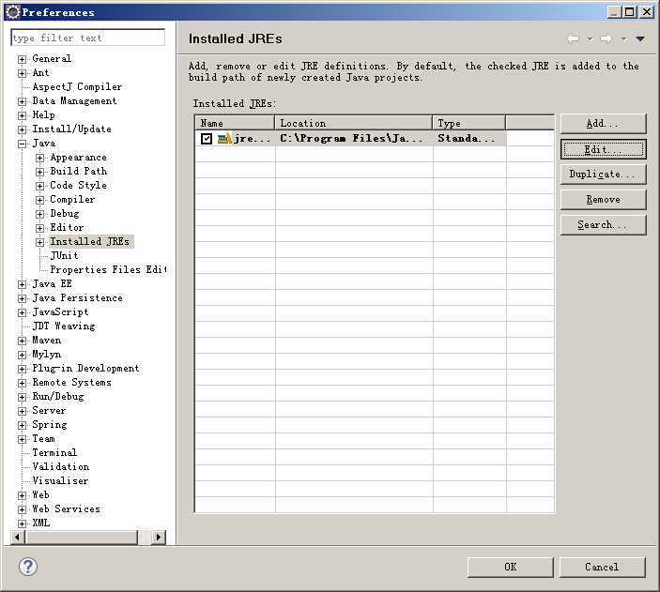The height and width of the screenshot is (592, 660).
Task: Expand the Appearance node under Java
Action: (x=40, y=158)
